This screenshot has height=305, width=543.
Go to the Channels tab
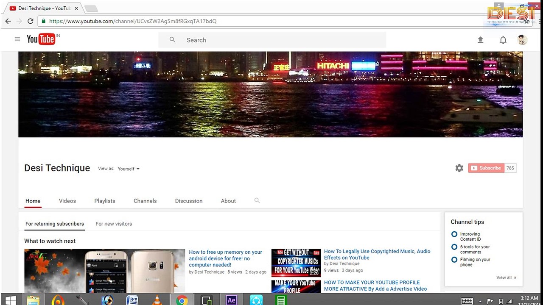145,201
